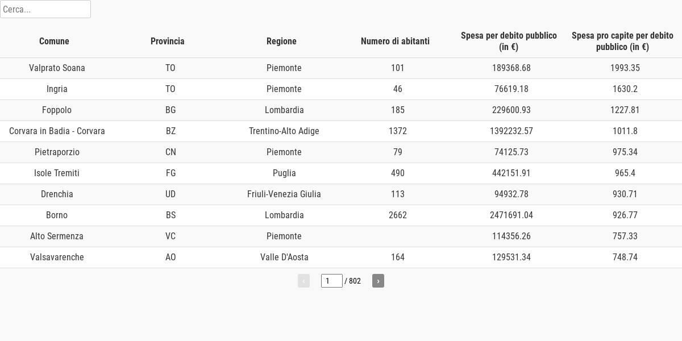Screen dimensions: 682x341
Task: Sort by Spesa per debito pubblico header
Action: coord(509,41)
